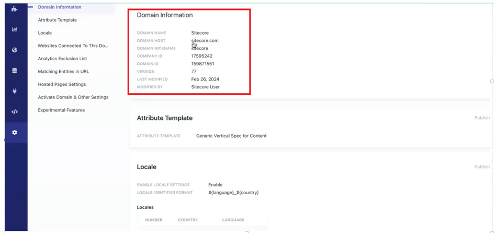Click the Attribute Template card heading
495x234 pixels.
(164, 118)
